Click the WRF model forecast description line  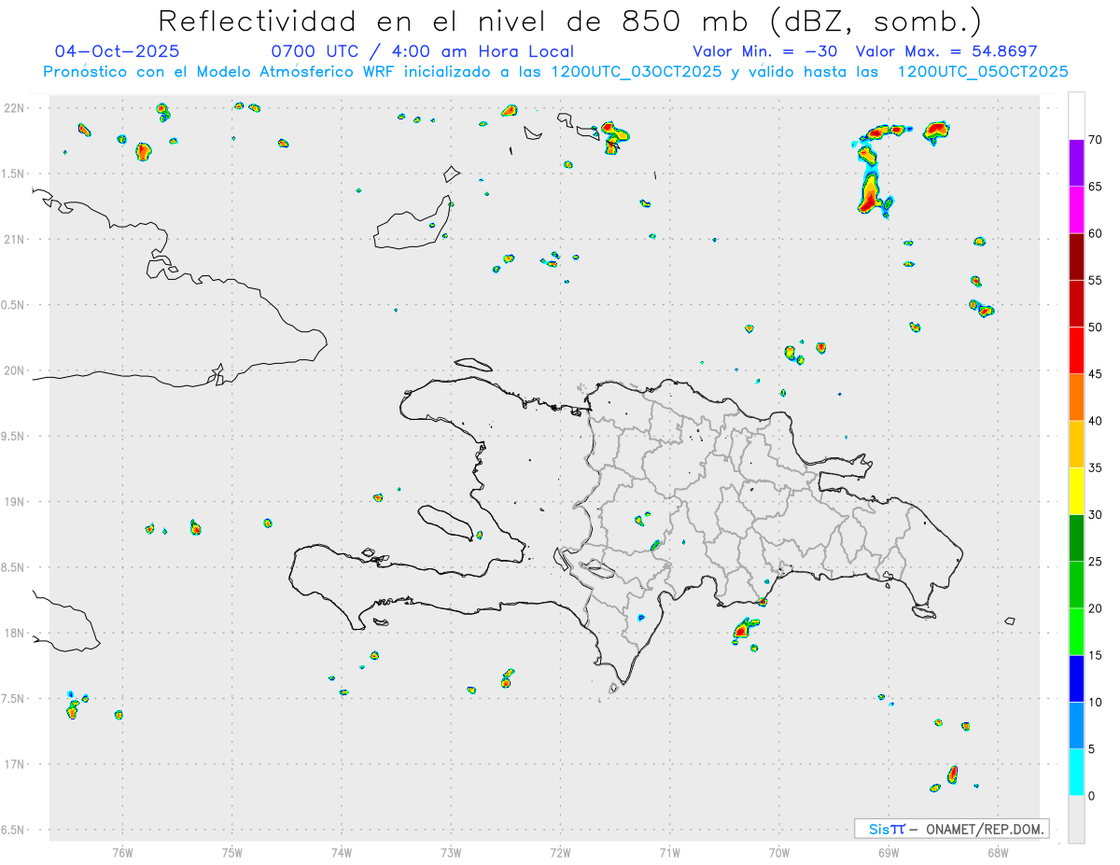click(x=555, y=72)
